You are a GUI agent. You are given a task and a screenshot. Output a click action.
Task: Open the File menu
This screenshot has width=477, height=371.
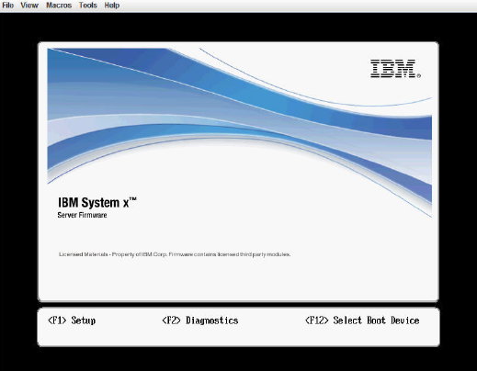point(7,6)
